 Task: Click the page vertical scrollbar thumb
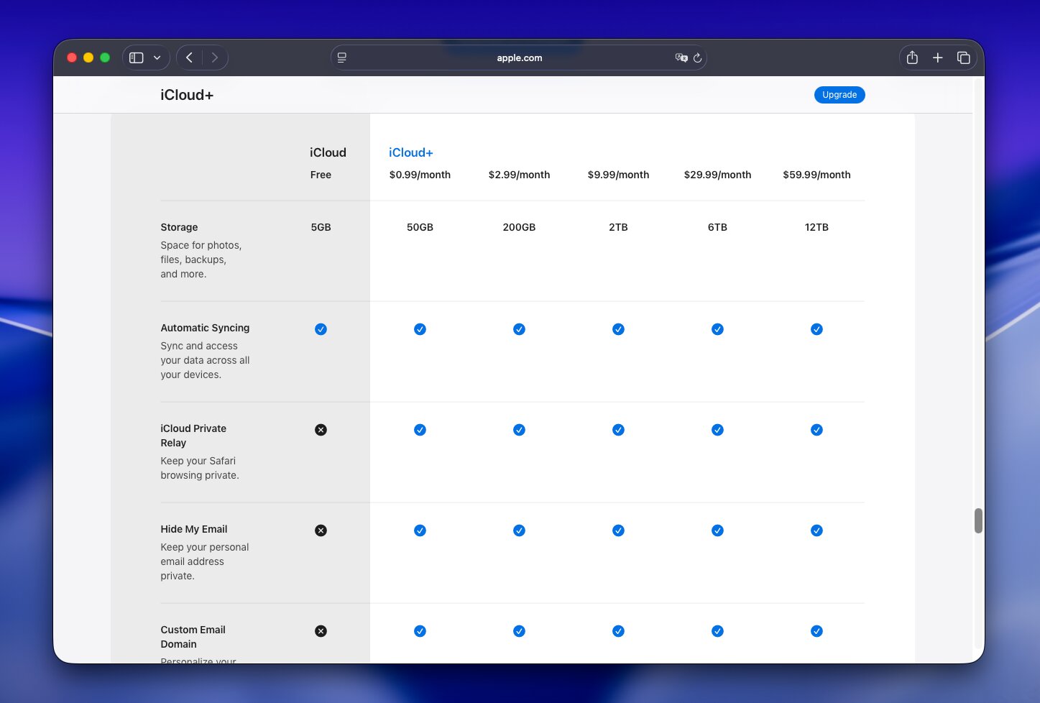pyautogui.click(x=978, y=520)
